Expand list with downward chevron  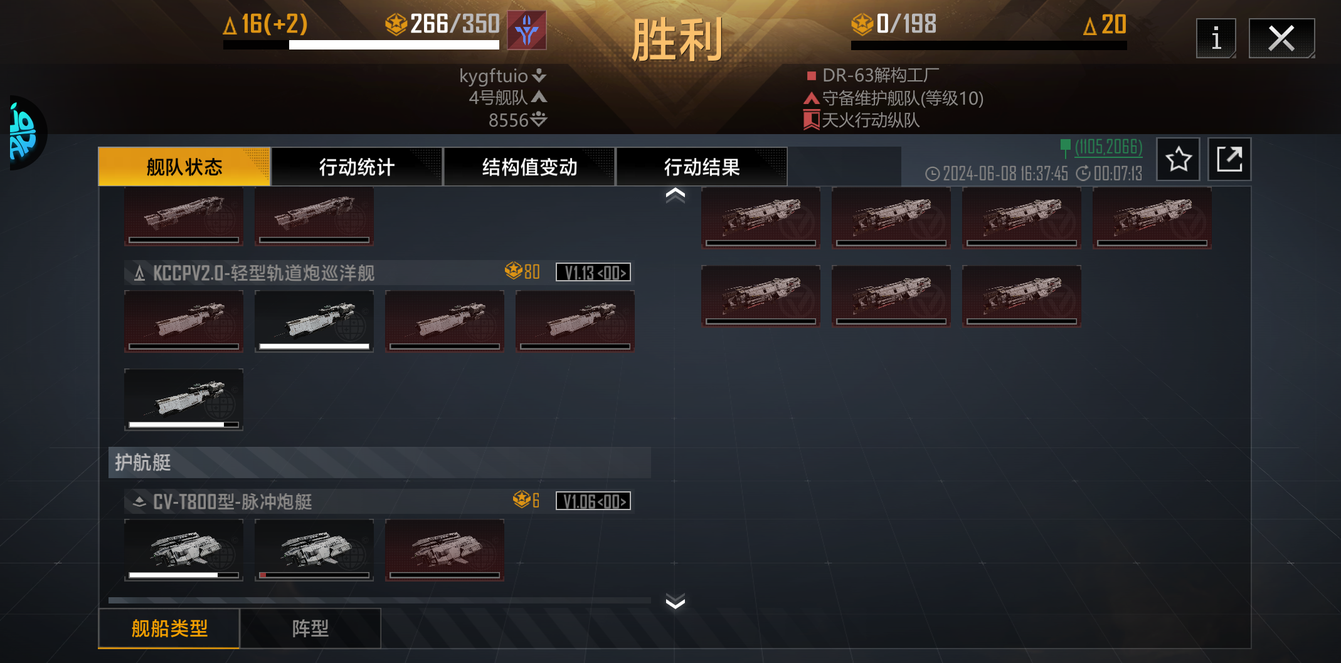click(675, 601)
